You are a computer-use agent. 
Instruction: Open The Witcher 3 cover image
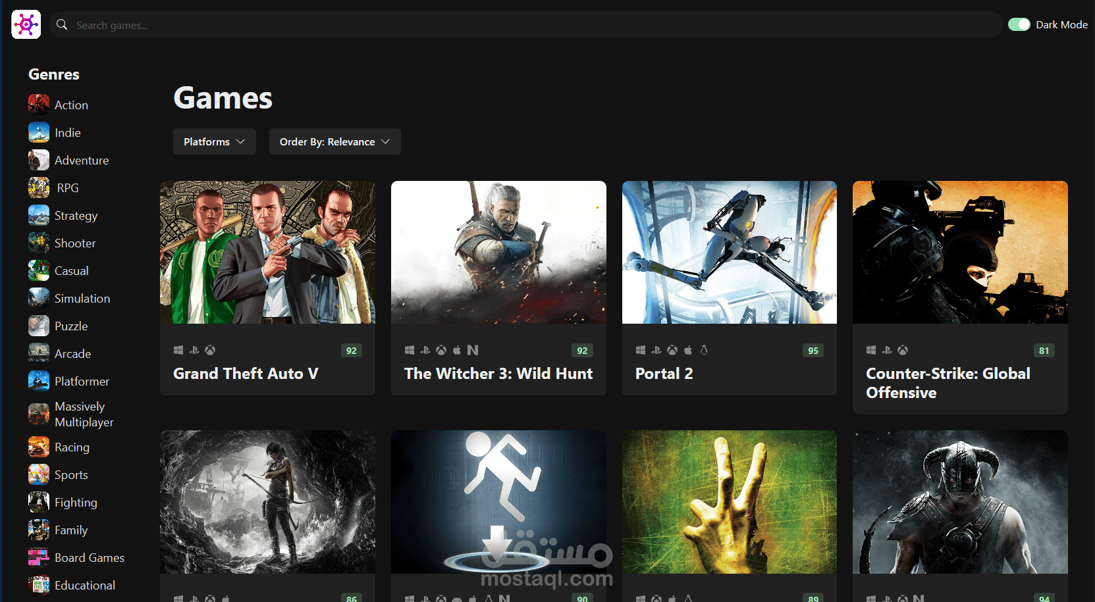pos(498,252)
